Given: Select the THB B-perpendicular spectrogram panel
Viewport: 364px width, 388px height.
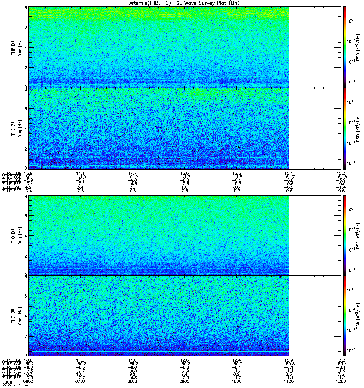Looking at the screenshot, I should (x=184, y=47).
